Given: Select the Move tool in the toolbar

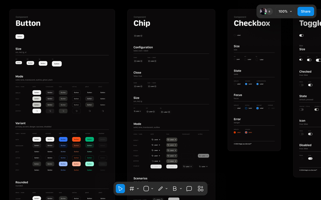Looking at the screenshot, I should click(120, 188).
